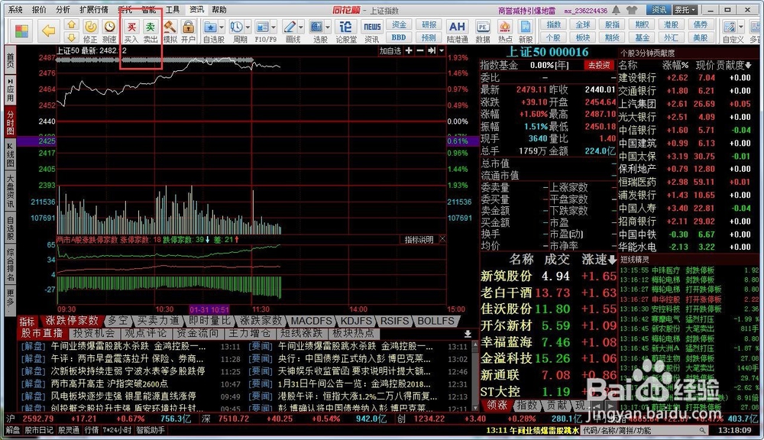
Task: Click the yellow down arrow toolbar icon
Action: 72,37
